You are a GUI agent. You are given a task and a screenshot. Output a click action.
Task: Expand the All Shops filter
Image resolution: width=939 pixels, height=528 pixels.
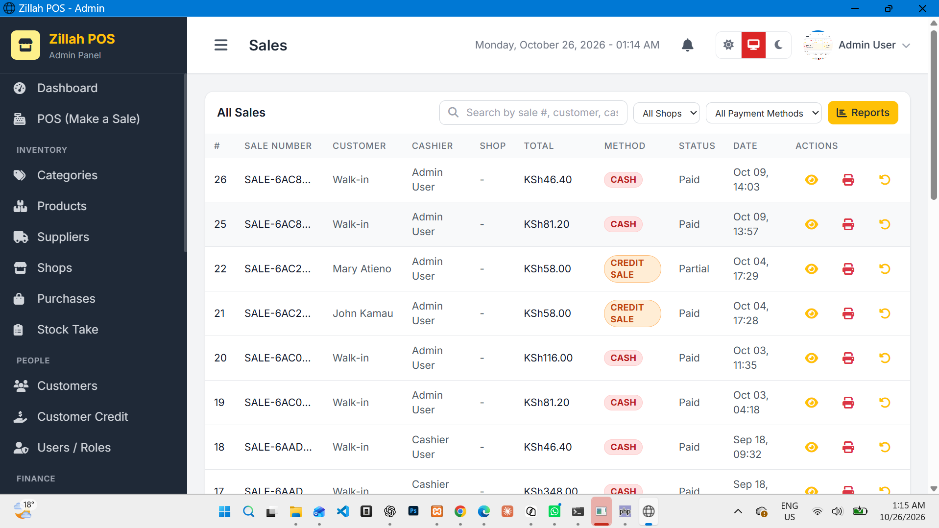[x=667, y=113]
